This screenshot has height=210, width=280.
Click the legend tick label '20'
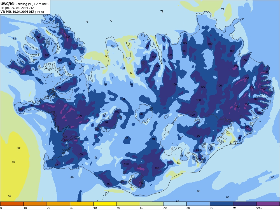tap(48, 208)
